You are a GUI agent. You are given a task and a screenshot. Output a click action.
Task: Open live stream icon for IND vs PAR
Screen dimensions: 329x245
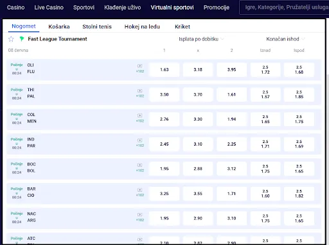(x=140, y=140)
